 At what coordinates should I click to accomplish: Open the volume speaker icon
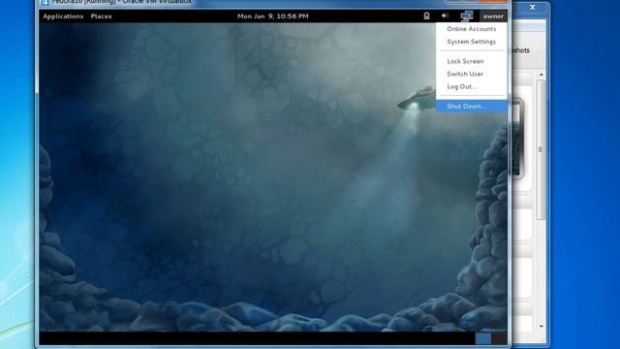pos(445,16)
